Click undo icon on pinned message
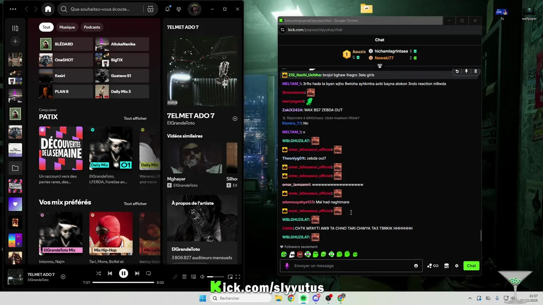 [457, 72]
